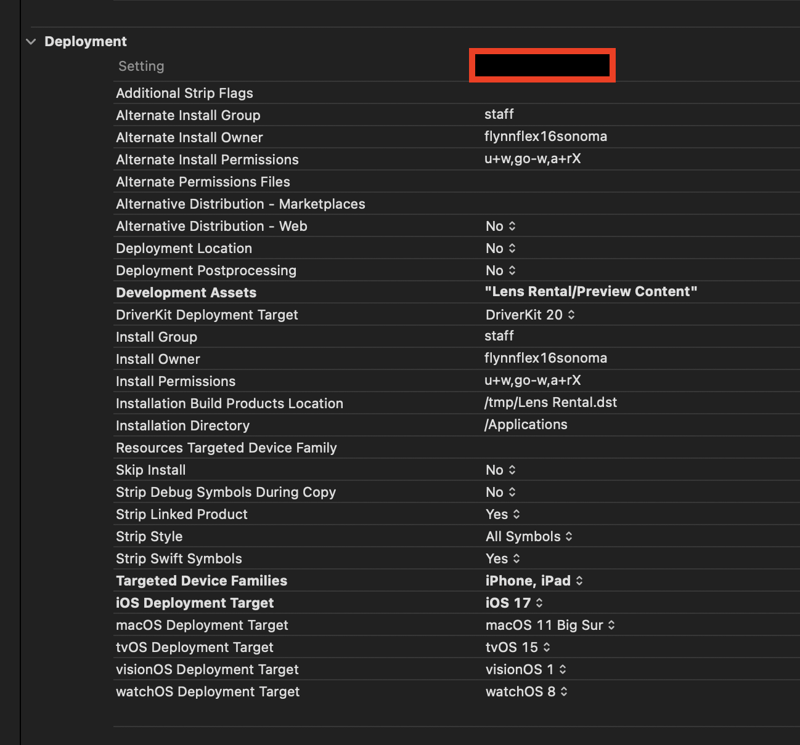Viewport: 800px width, 745px height.
Task: Open macOS 11 Big Sur dropdown
Action: point(550,626)
